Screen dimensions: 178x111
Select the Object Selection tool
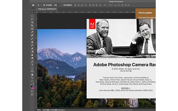[x=32, y=22]
